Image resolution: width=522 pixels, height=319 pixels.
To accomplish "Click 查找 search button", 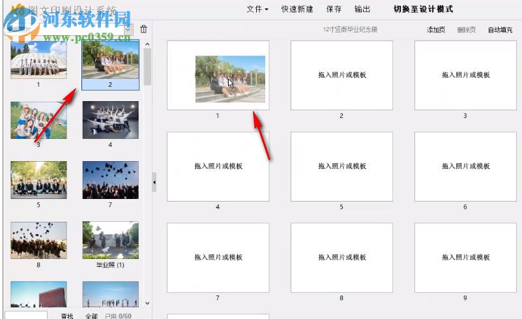I will [x=67, y=315].
